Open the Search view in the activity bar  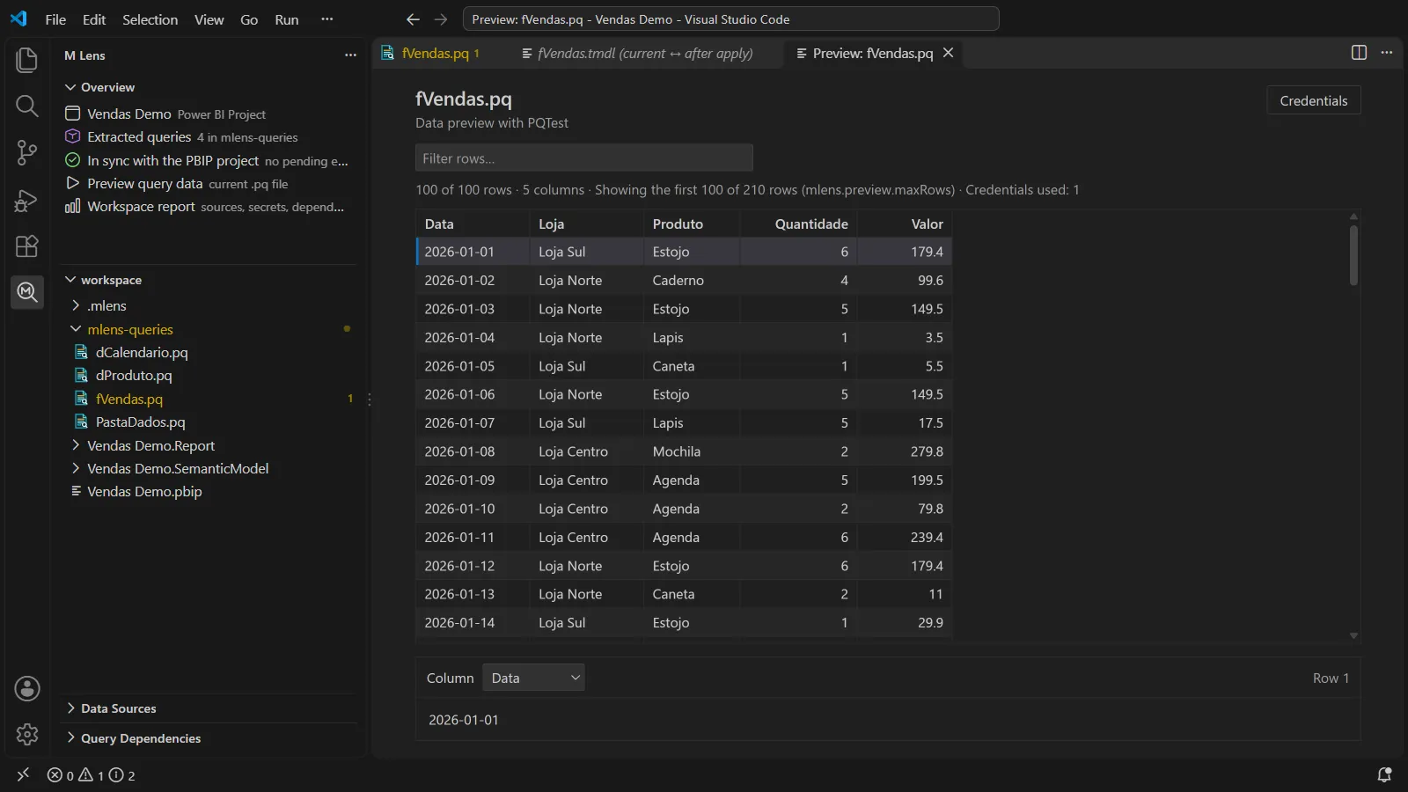[x=27, y=106]
